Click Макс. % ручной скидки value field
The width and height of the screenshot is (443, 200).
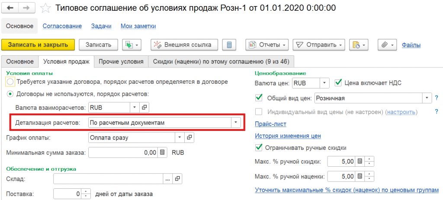[x=341, y=162]
